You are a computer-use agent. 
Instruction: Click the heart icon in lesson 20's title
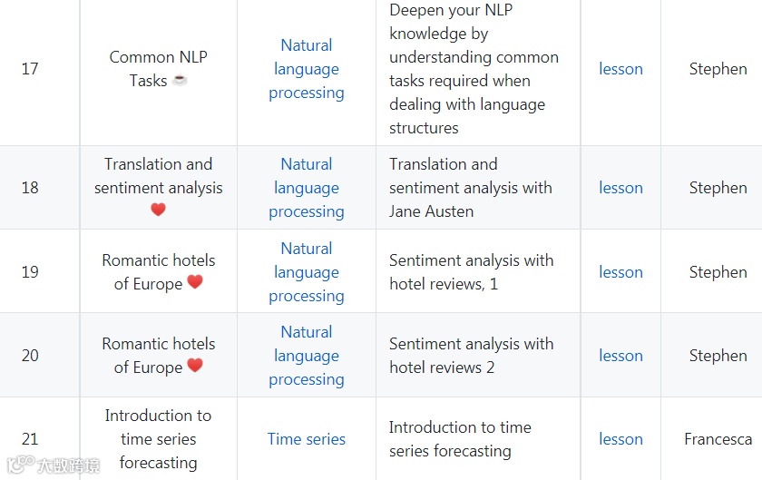(x=195, y=366)
